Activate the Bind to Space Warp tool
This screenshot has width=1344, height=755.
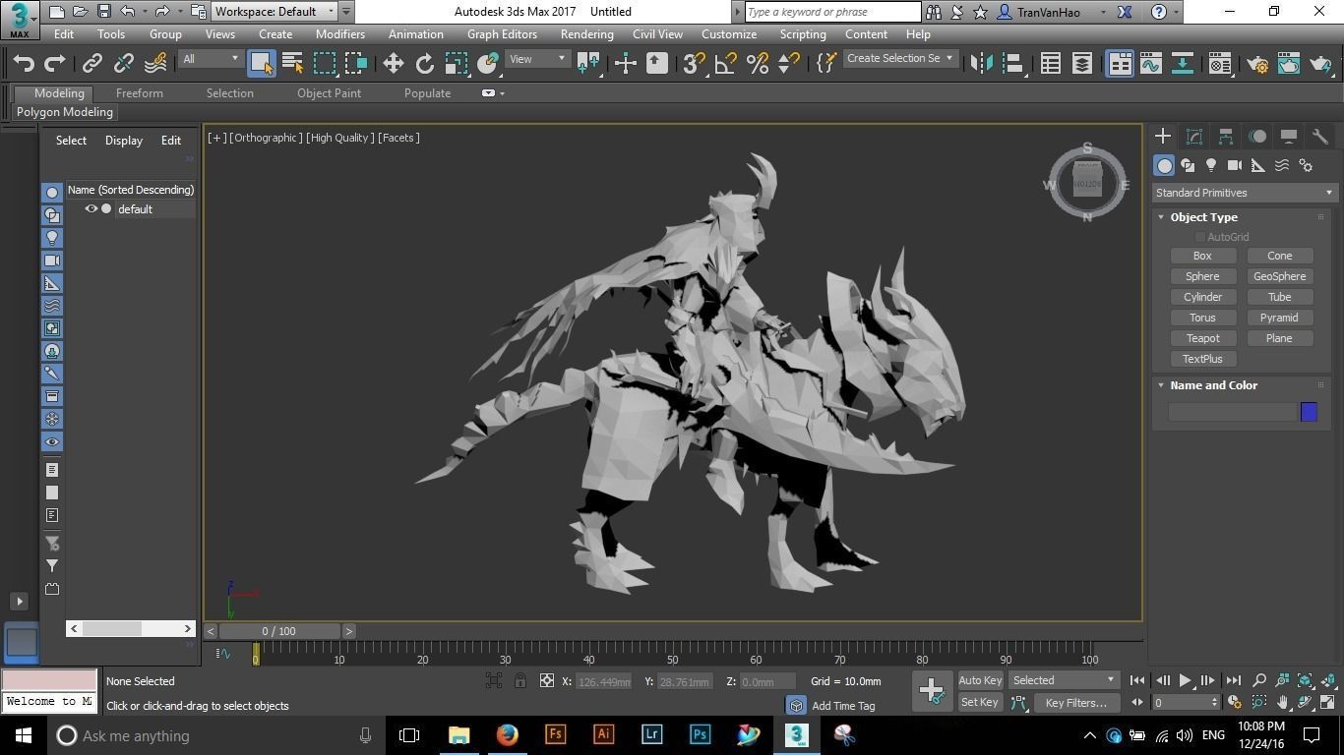[x=155, y=63]
